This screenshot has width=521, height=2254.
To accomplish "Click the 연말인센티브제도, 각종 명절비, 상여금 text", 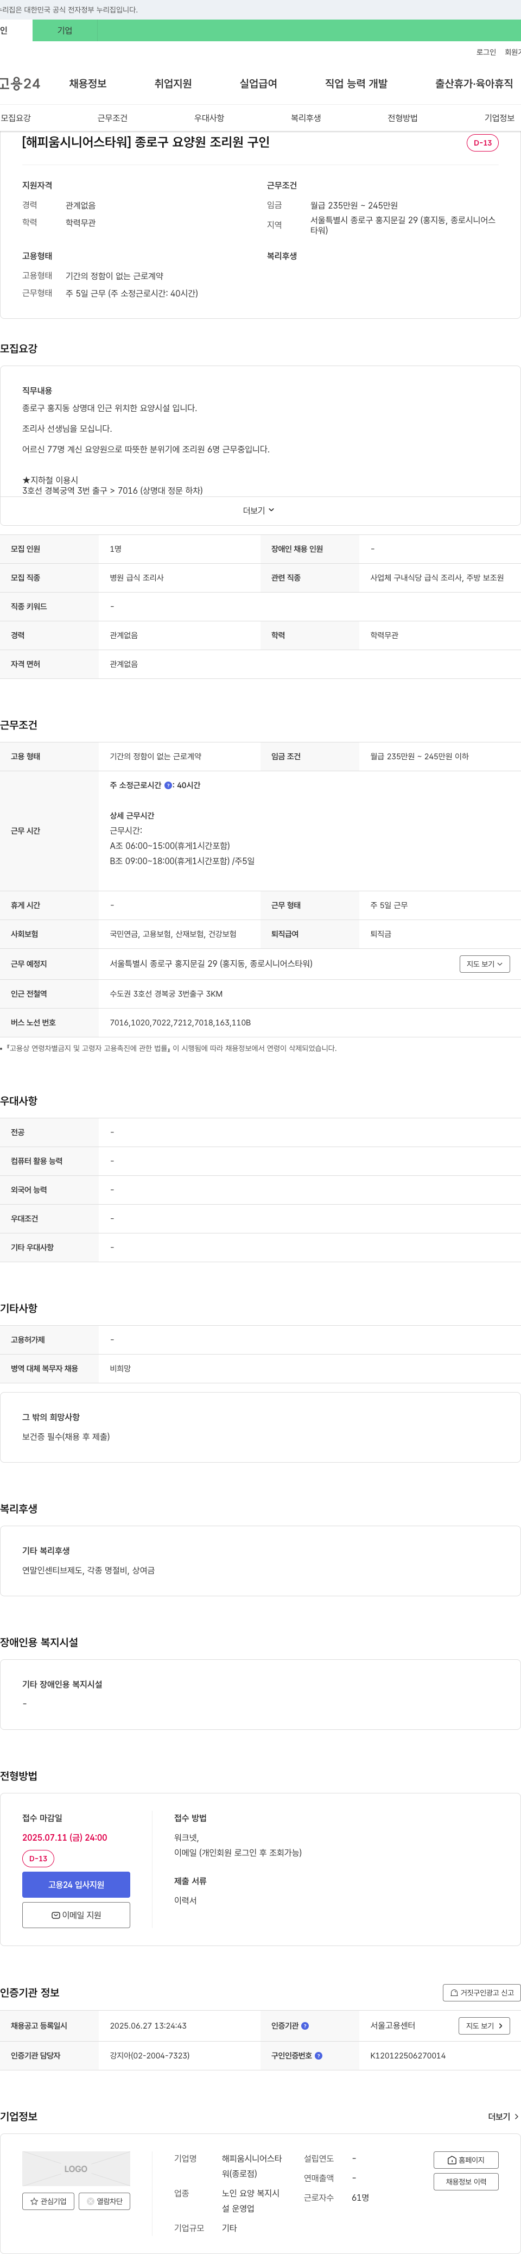I will click(x=88, y=1571).
